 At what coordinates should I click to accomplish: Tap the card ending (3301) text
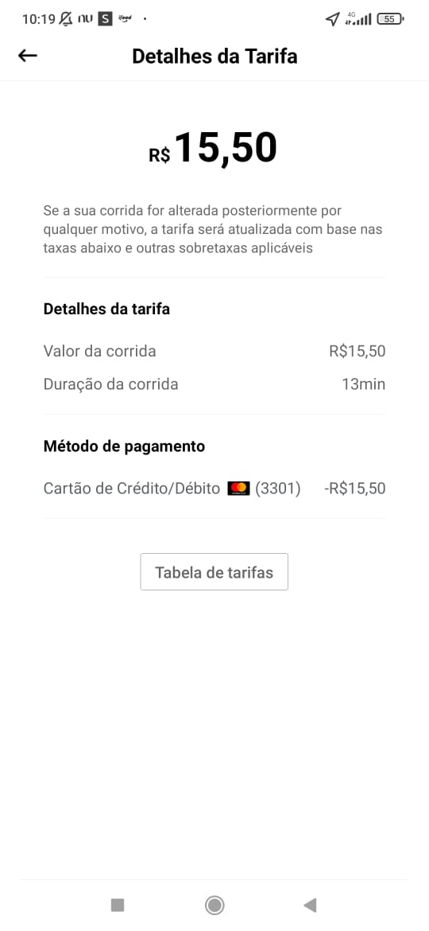point(278,489)
